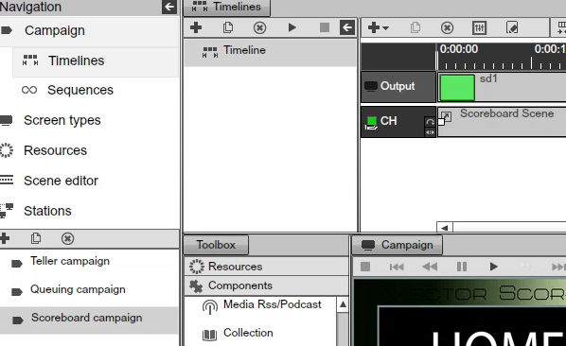The image size is (566, 346).
Task: Click the edit note icon in track toolbar
Action: click(512, 27)
